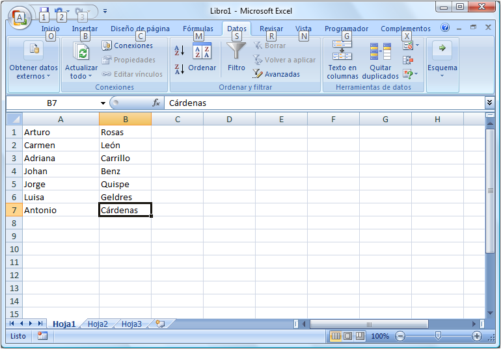Open Conexiones workbook connections
This screenshot has width=501, height=349.
coord(127,45)
